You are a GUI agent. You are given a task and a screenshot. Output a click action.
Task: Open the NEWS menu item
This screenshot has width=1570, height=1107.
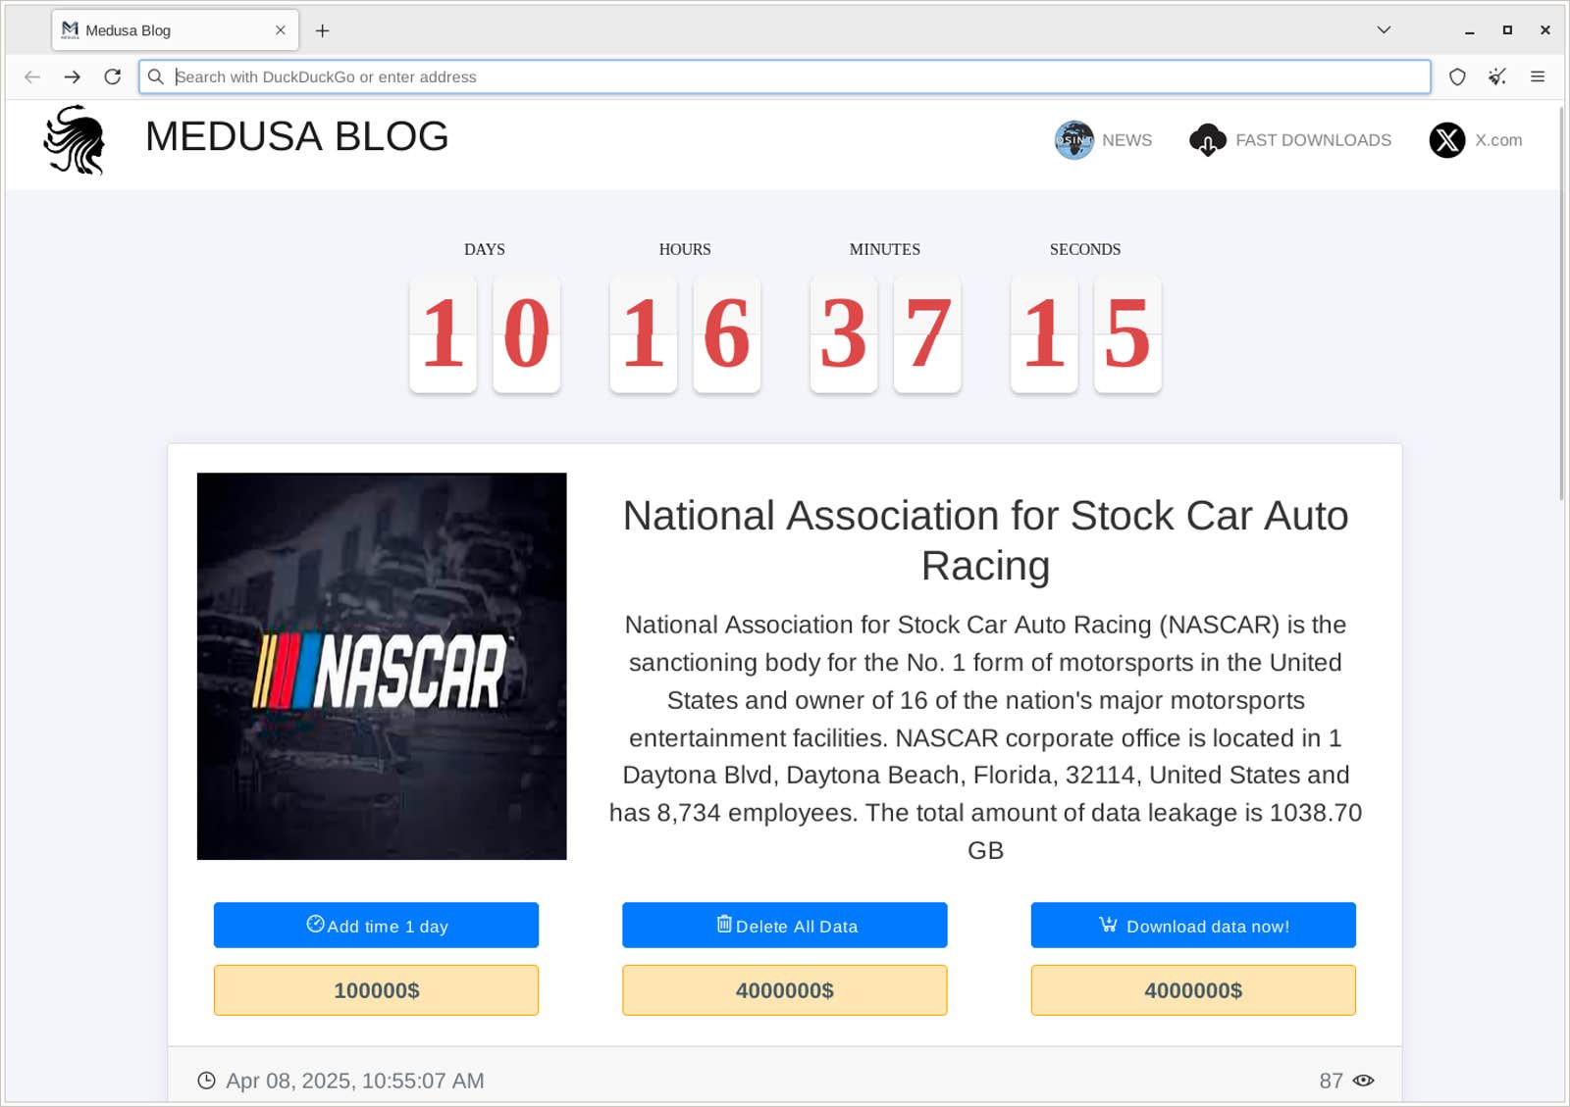coord(1126,139)
